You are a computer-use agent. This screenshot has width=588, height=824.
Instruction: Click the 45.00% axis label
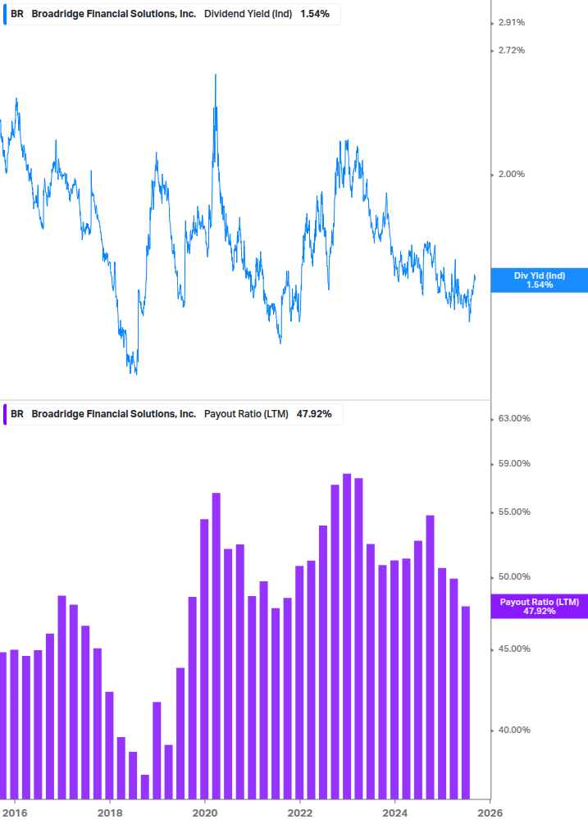[x=514, y=649]
